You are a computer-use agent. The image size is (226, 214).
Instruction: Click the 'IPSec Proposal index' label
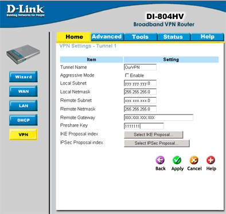81,143
